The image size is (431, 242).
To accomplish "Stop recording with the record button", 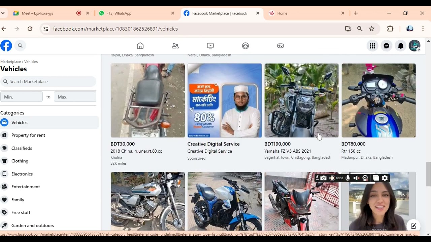I will [332, 178].
